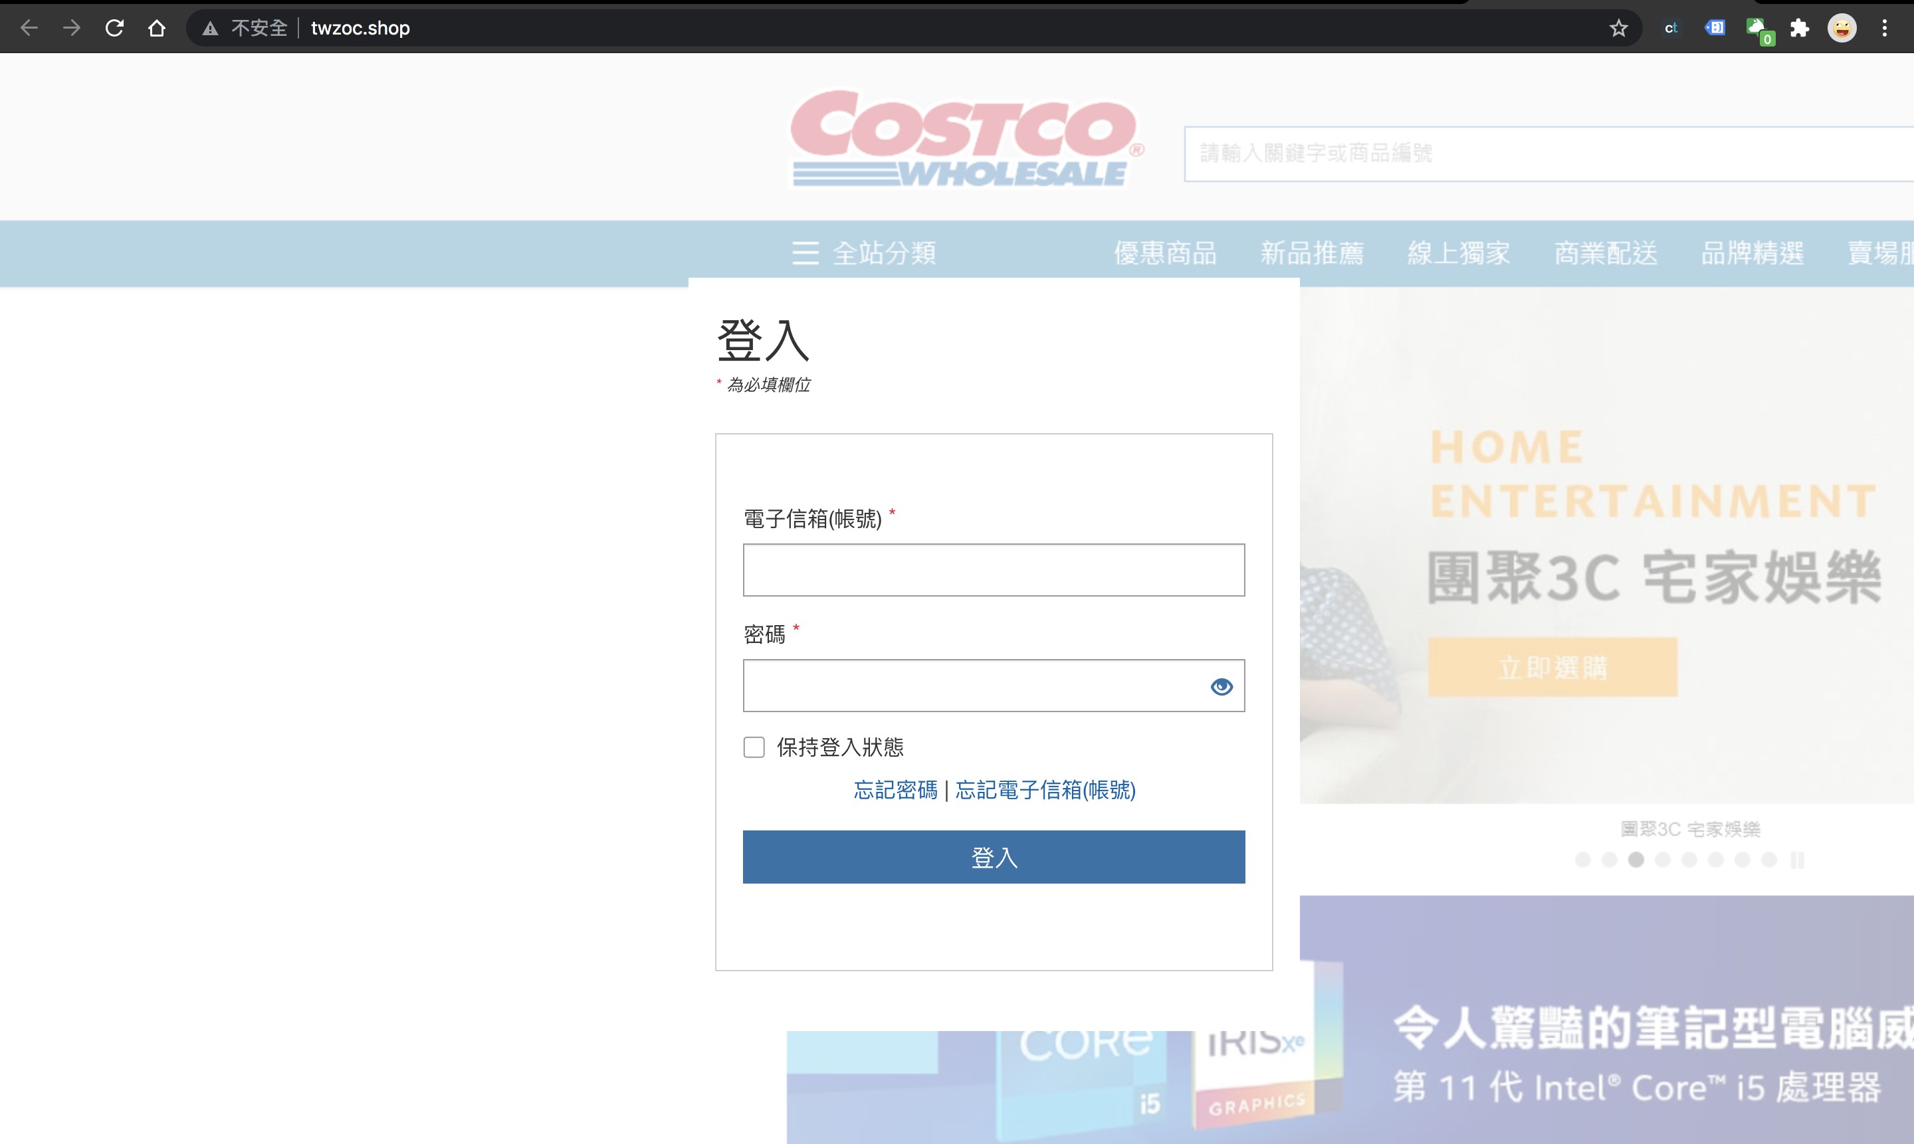
Task: Reload the page with the refresh icon
Action: pos(114,29)
